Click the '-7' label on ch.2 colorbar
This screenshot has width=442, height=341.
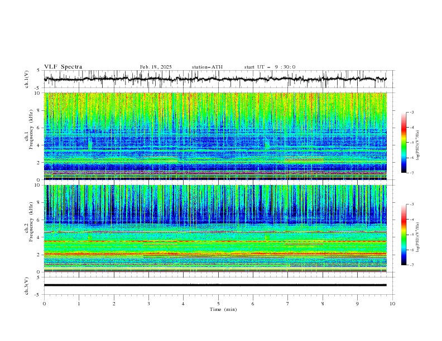click(x=412, y=265)
